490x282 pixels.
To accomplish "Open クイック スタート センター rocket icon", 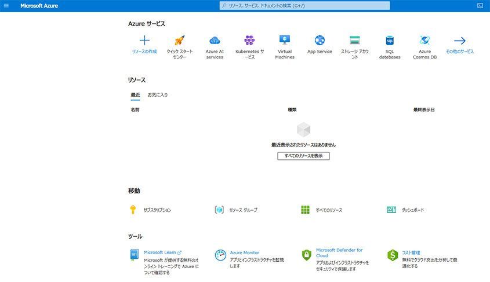I will pyautogui.click(x=180, y=41).
